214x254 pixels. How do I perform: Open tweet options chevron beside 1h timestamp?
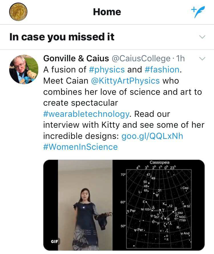point(202,59)
